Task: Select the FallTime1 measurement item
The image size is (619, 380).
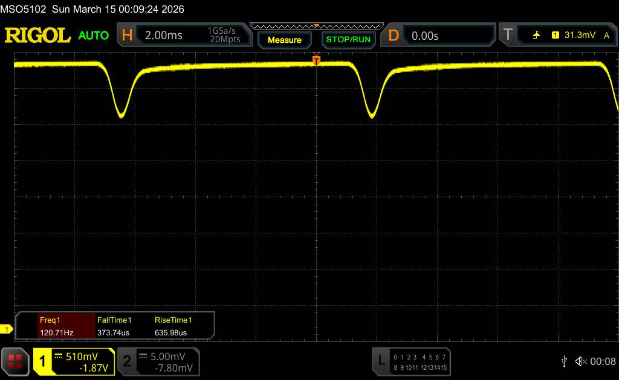Action: point(115,326)
